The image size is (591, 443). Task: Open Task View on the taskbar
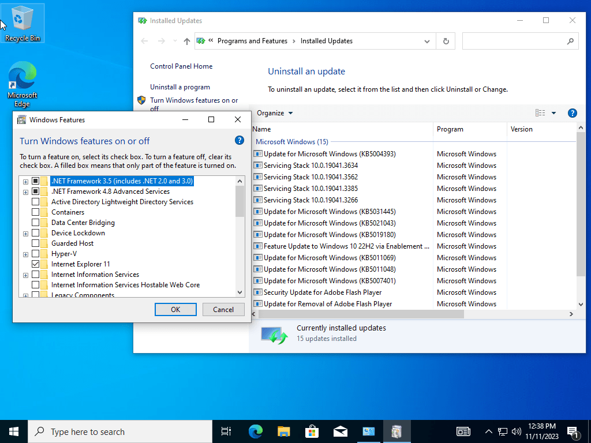tap(226, 431)
